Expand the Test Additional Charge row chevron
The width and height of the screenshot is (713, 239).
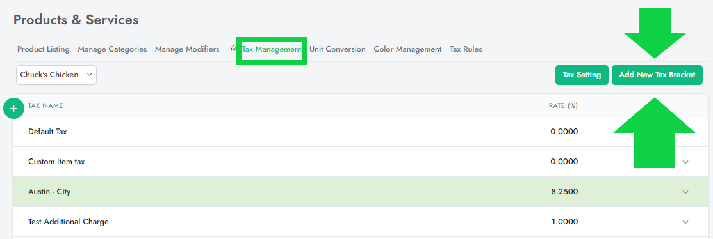[685, 222]
